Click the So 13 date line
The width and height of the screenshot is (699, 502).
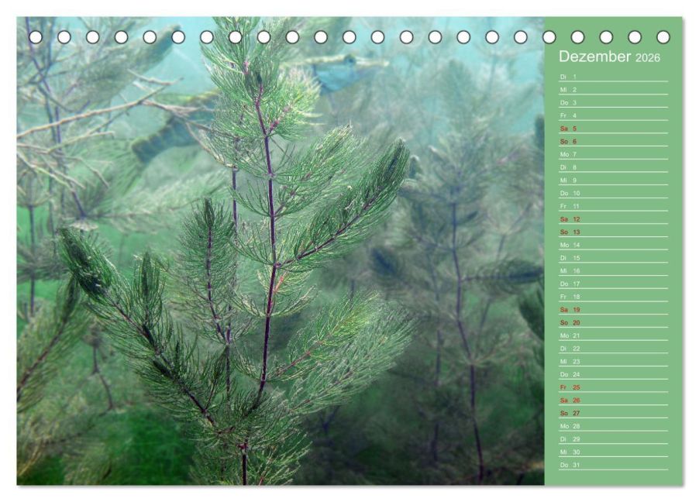point(614,232)
